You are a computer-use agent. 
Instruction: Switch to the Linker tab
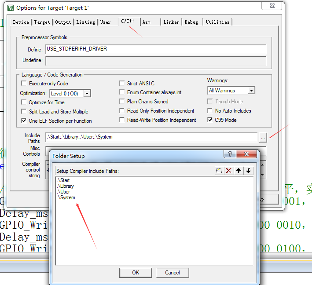171,22
